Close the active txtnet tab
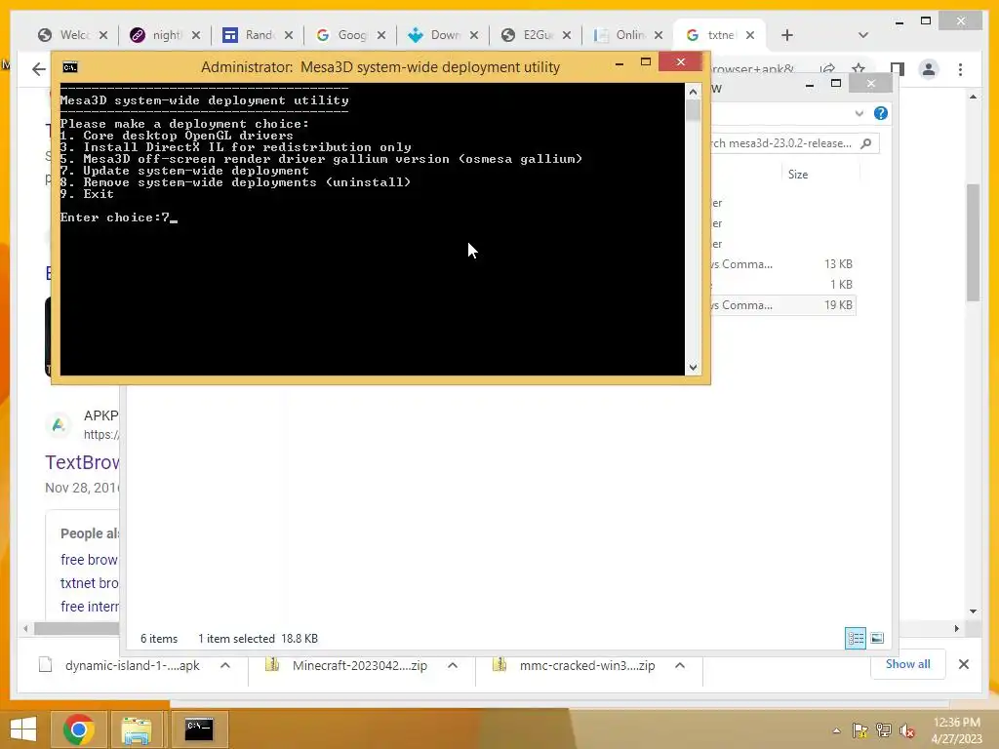The image size is (999, 749). 750,35
